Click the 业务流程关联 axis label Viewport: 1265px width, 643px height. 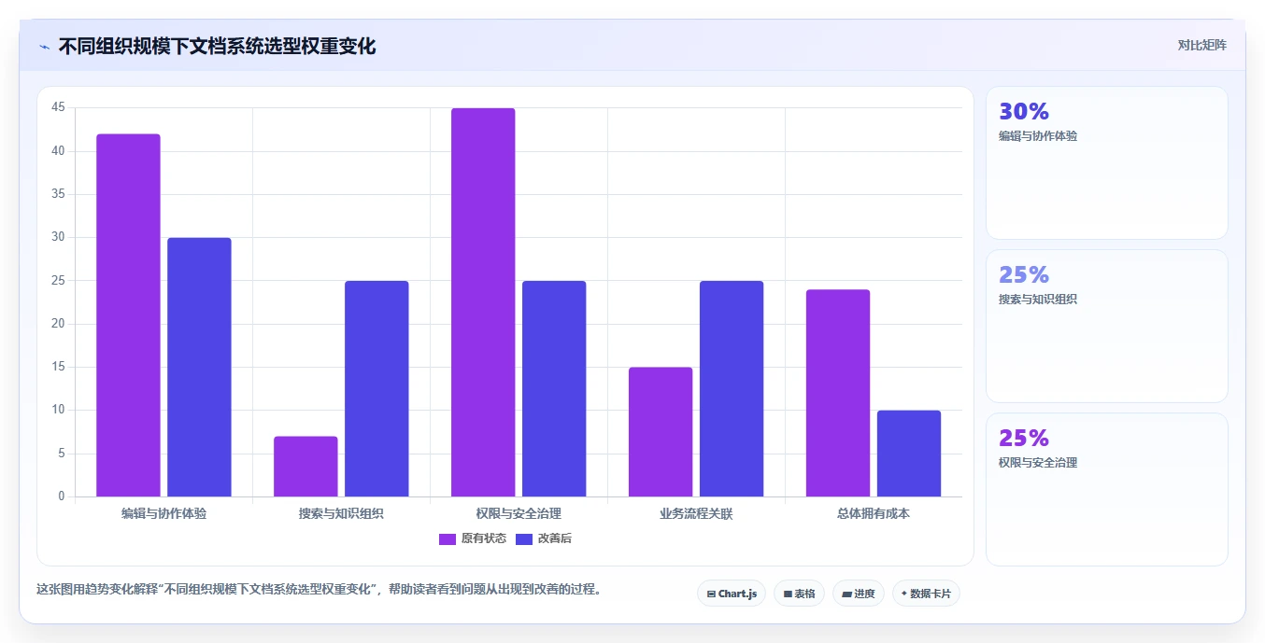pyautogui.click(x=696, y=513)
